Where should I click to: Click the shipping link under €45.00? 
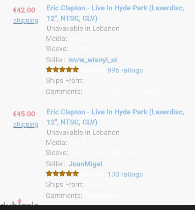[26, 125]
